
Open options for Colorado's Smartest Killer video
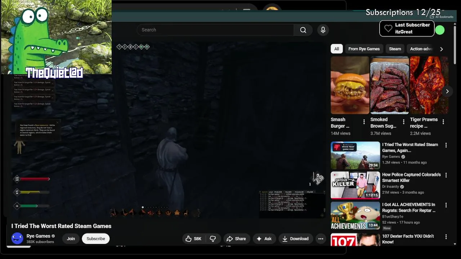446,175
